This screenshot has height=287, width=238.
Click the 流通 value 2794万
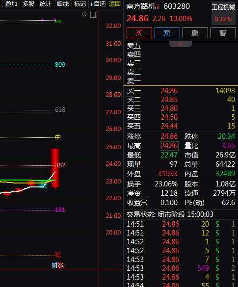point(224,193)
